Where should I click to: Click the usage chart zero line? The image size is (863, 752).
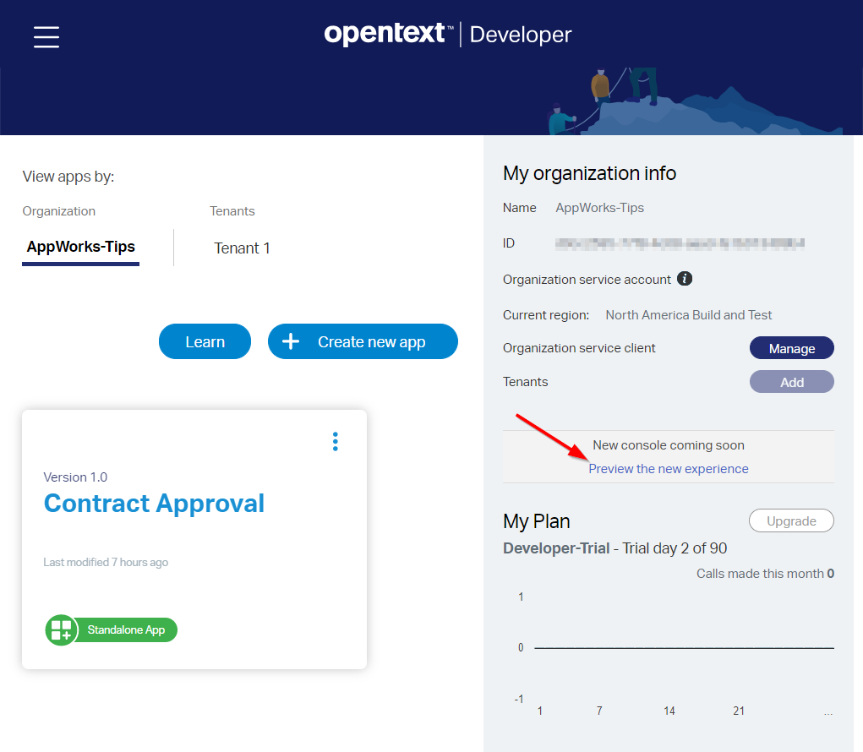pyautogui.click(x=684, y=648)
